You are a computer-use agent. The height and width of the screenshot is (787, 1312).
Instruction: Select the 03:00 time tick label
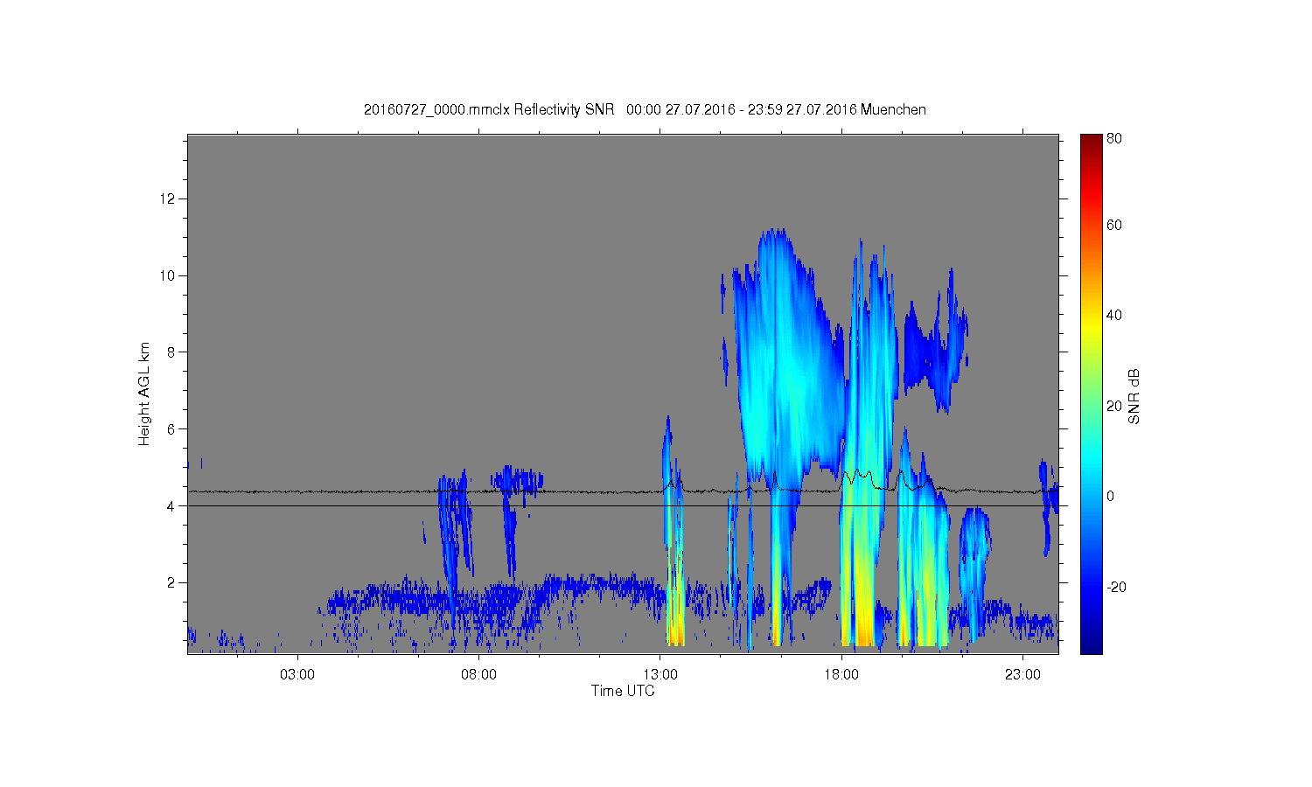[297, 675]
